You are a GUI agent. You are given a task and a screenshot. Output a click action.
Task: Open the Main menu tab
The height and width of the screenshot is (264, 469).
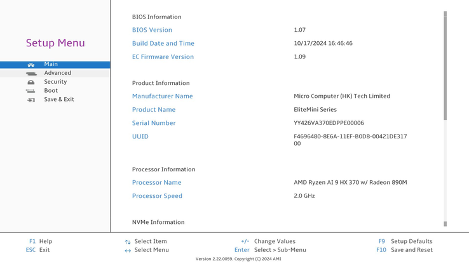pos(55,65)
